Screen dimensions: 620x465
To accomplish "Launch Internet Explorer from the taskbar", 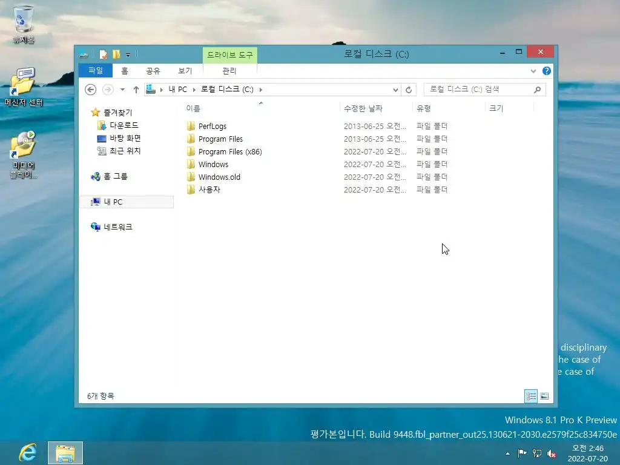I will coord(27,453).
